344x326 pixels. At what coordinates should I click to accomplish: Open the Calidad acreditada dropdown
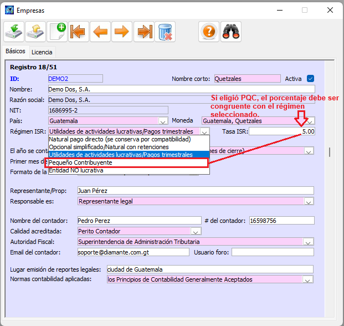click(196, 231)
